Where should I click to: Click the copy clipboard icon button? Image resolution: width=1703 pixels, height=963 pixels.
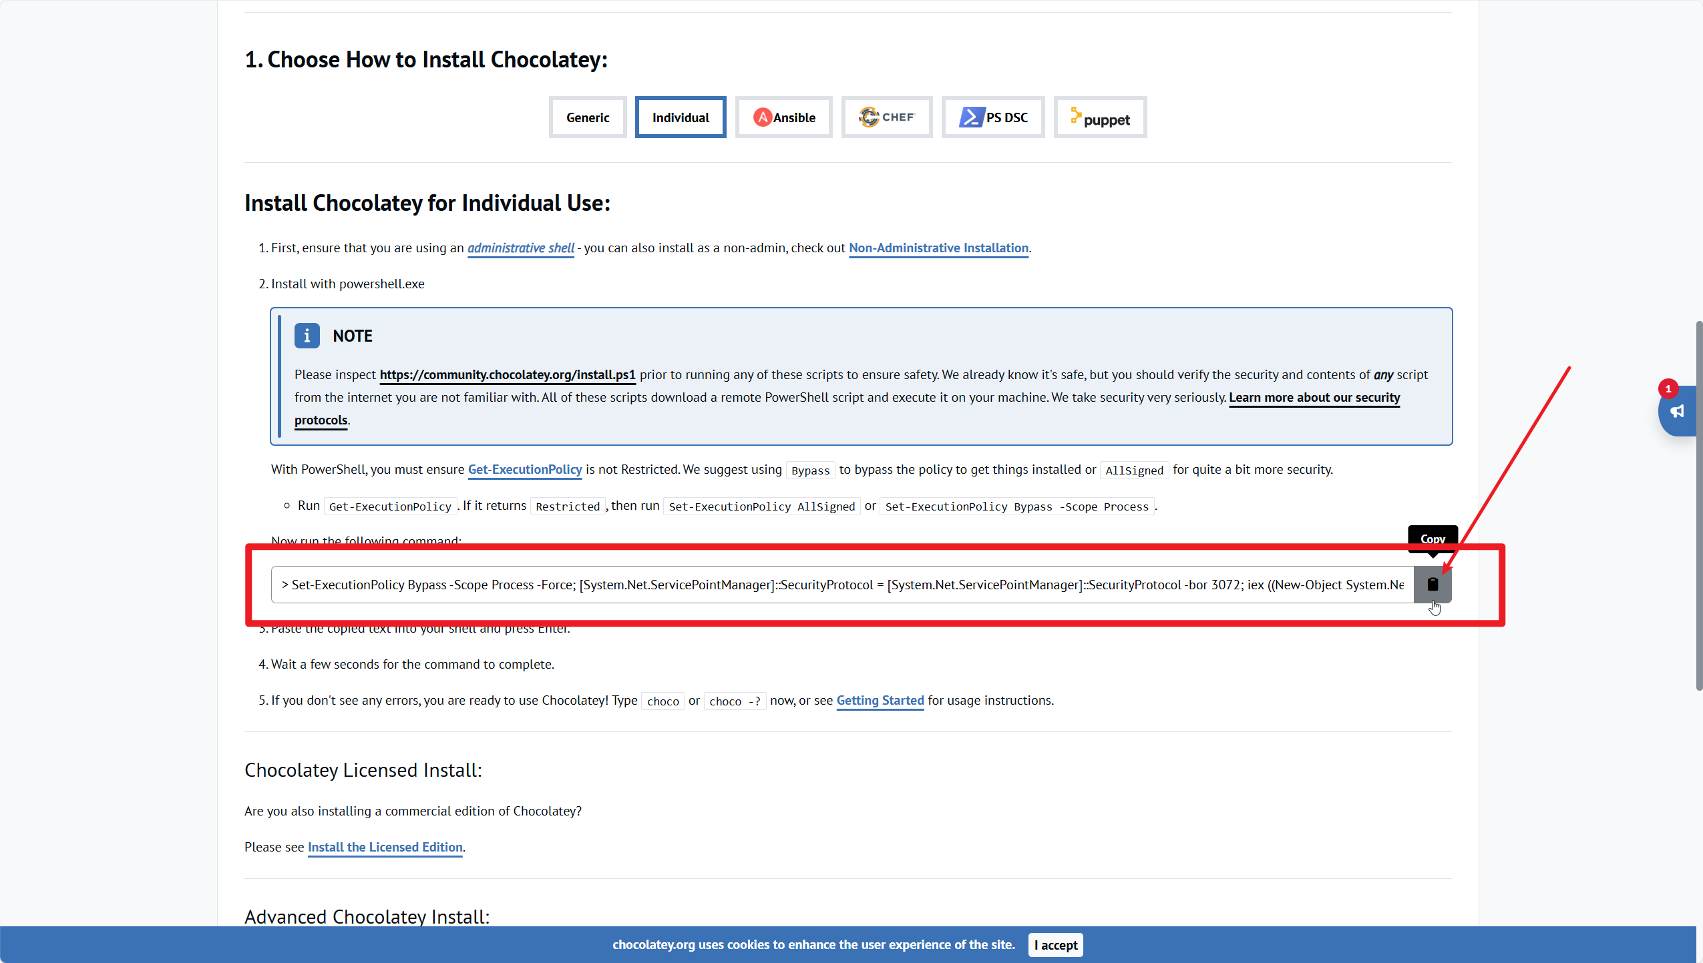point(1432,585)
